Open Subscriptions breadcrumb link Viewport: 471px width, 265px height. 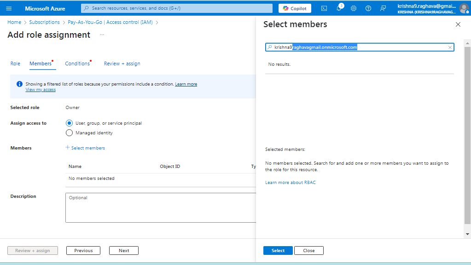point(45,22)
